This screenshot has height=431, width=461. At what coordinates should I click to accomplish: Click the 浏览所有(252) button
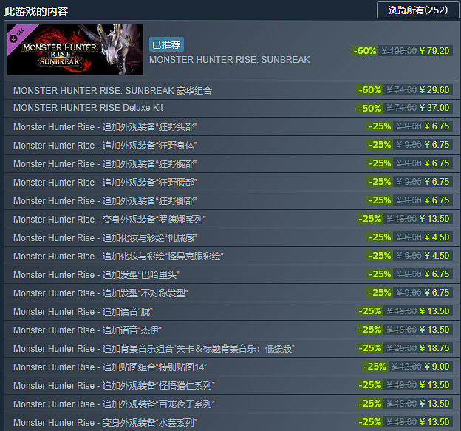coord(418,10)
